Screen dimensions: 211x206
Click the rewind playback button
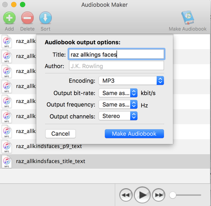126,195
